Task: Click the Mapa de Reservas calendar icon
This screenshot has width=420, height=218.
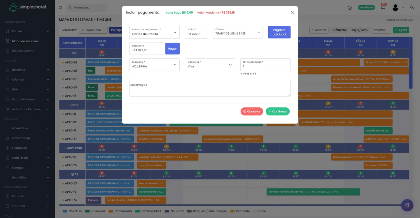Action: (8, 41)
